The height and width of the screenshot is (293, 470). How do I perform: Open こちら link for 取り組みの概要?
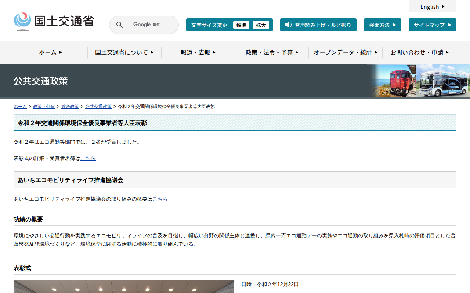click(x=160, y=199)
